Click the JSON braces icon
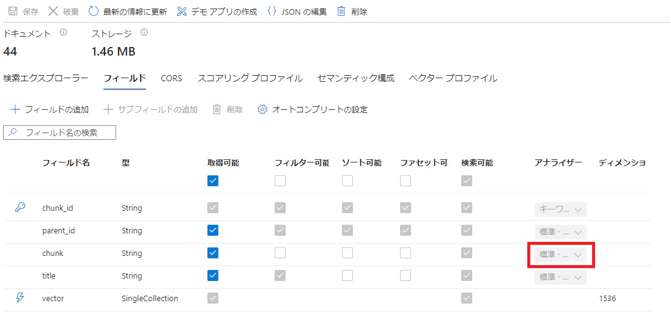 (272, 12)
